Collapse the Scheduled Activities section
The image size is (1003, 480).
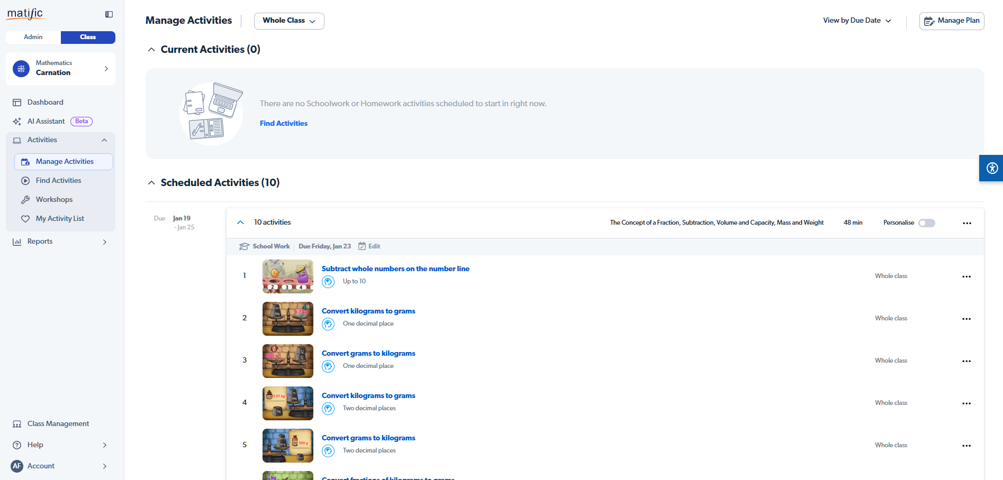[x=151, y=183]
